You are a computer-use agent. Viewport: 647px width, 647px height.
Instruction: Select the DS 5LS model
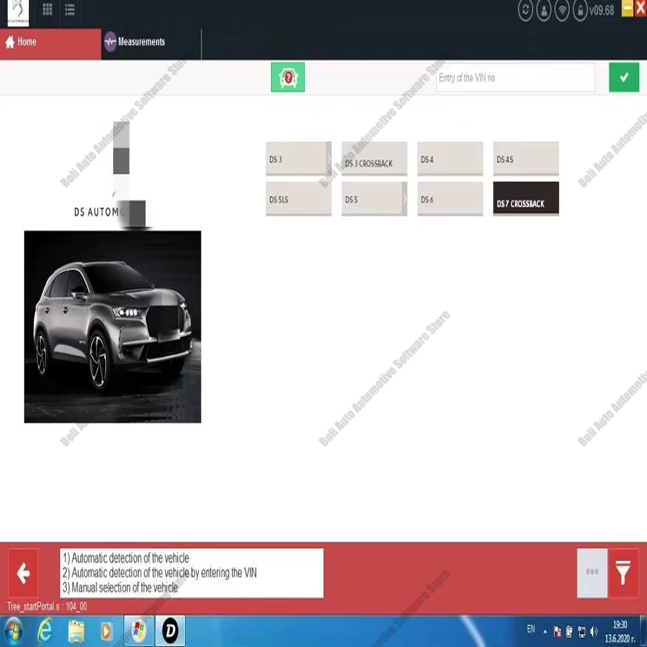click(298, 199)
